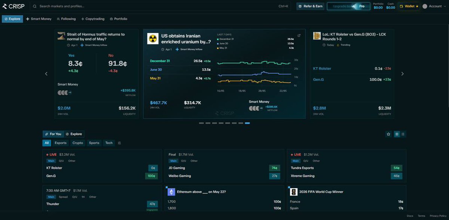The width and height of the screenshot is (449, 220).
Task: Open uranium market in new window icon
Action: pos(299,35)
